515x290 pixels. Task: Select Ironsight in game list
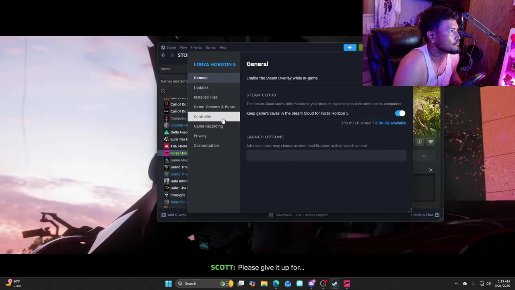pos(177,195)
